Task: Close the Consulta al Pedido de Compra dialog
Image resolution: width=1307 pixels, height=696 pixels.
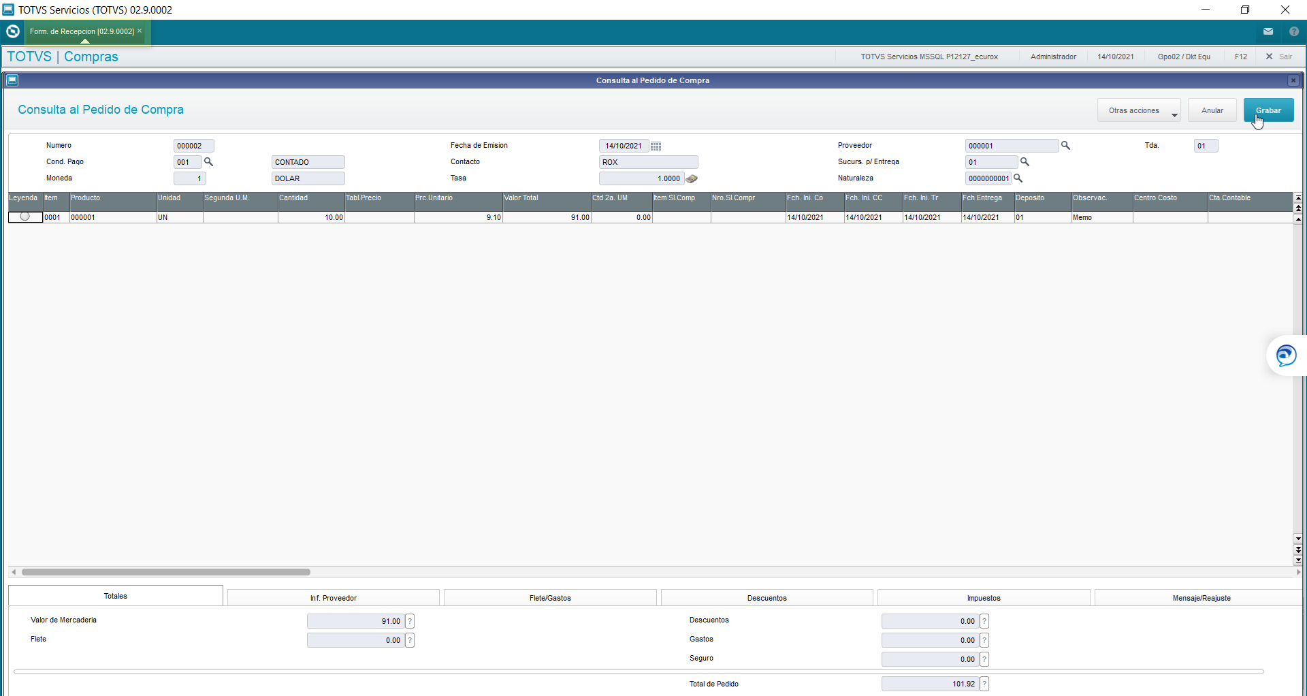Action: (x=1293, y=80)
